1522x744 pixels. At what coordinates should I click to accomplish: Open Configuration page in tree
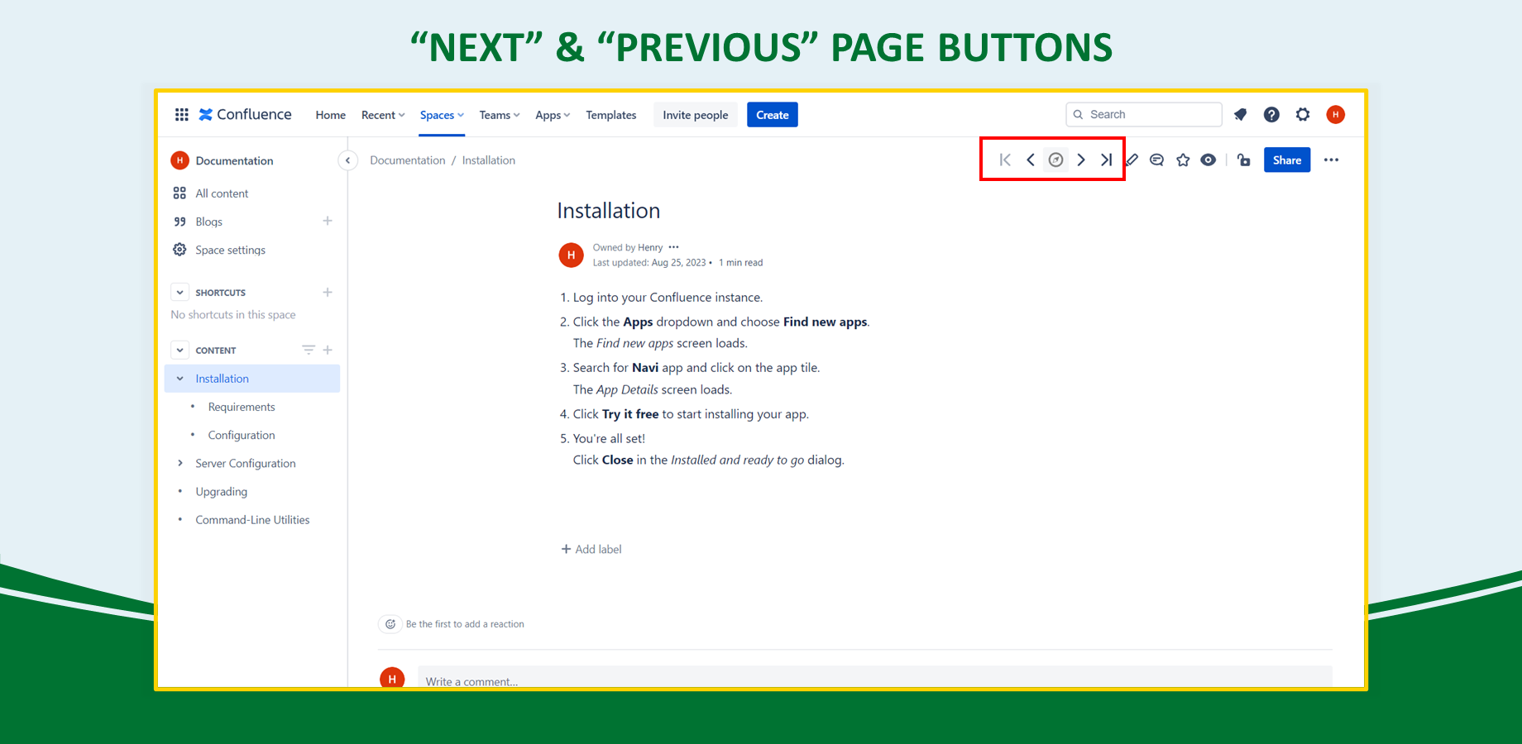(x=242, y=435)
